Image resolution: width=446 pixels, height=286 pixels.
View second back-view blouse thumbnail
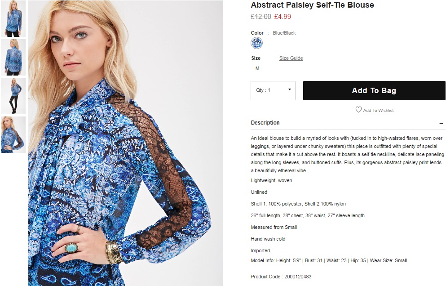(x=13, y=57)
